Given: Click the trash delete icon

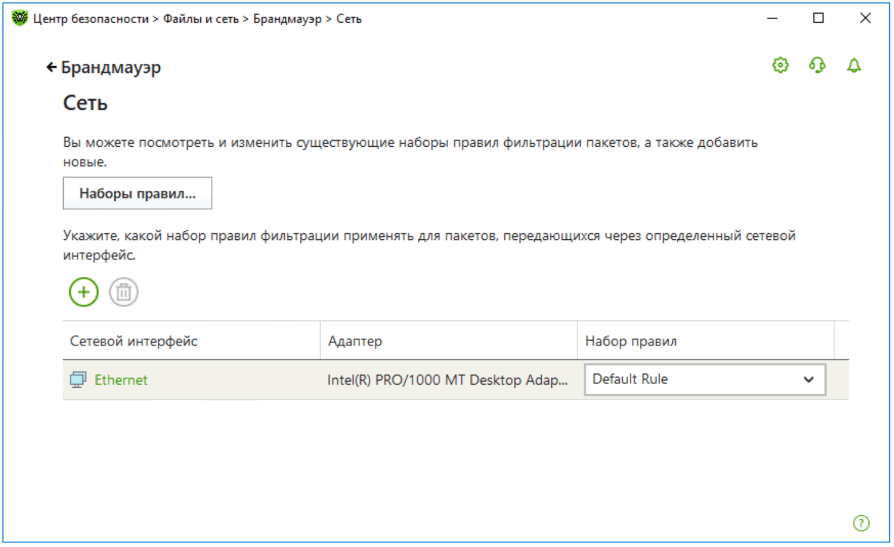Looking at the screenshot, I should (123, 292).
